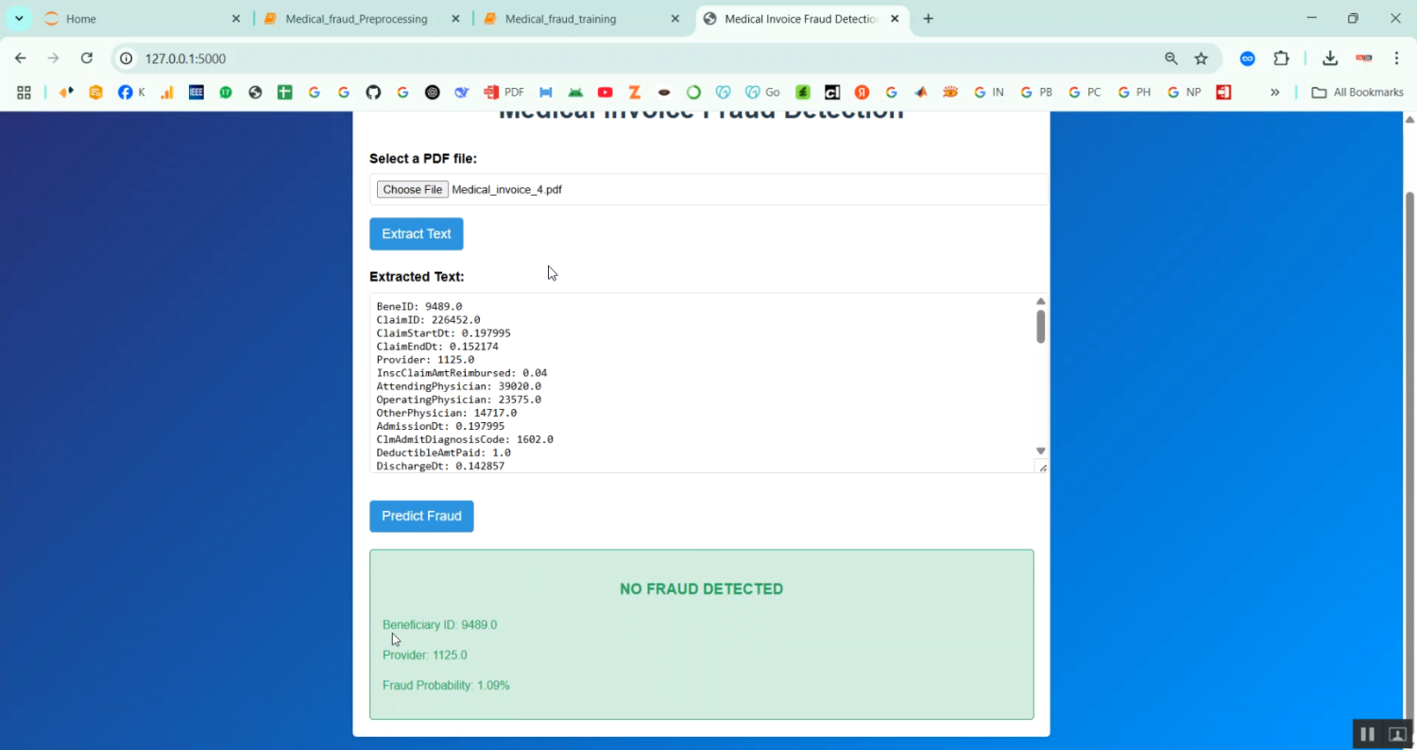
Task: Click the 'Medical_invoice_4.pdf' file name
Action: tap(506, 190)
